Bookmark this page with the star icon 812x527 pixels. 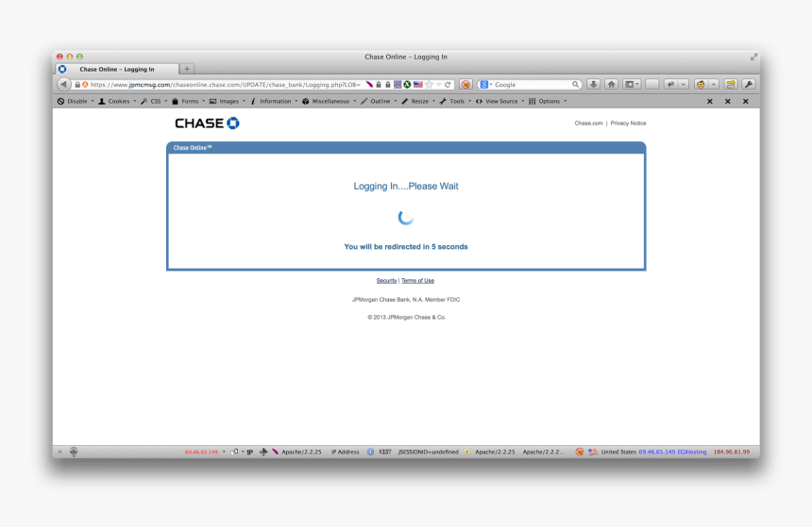tap(429, 85)
